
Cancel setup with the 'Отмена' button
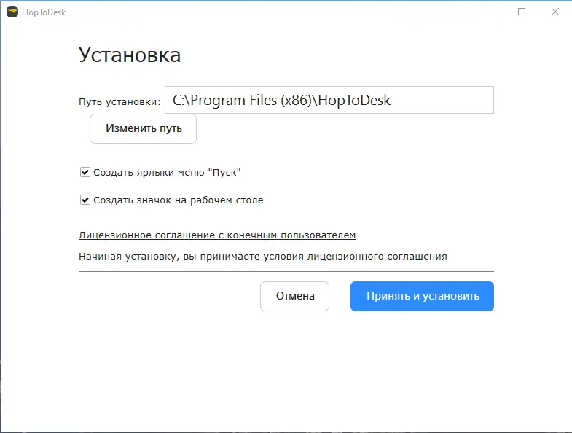tap(295, 296)
